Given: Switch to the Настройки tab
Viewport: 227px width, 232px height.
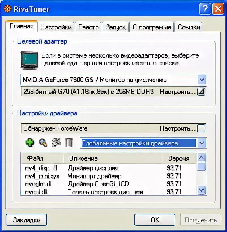Looking at the screenshot, I should pyautogui.click(x=56, y=27).
